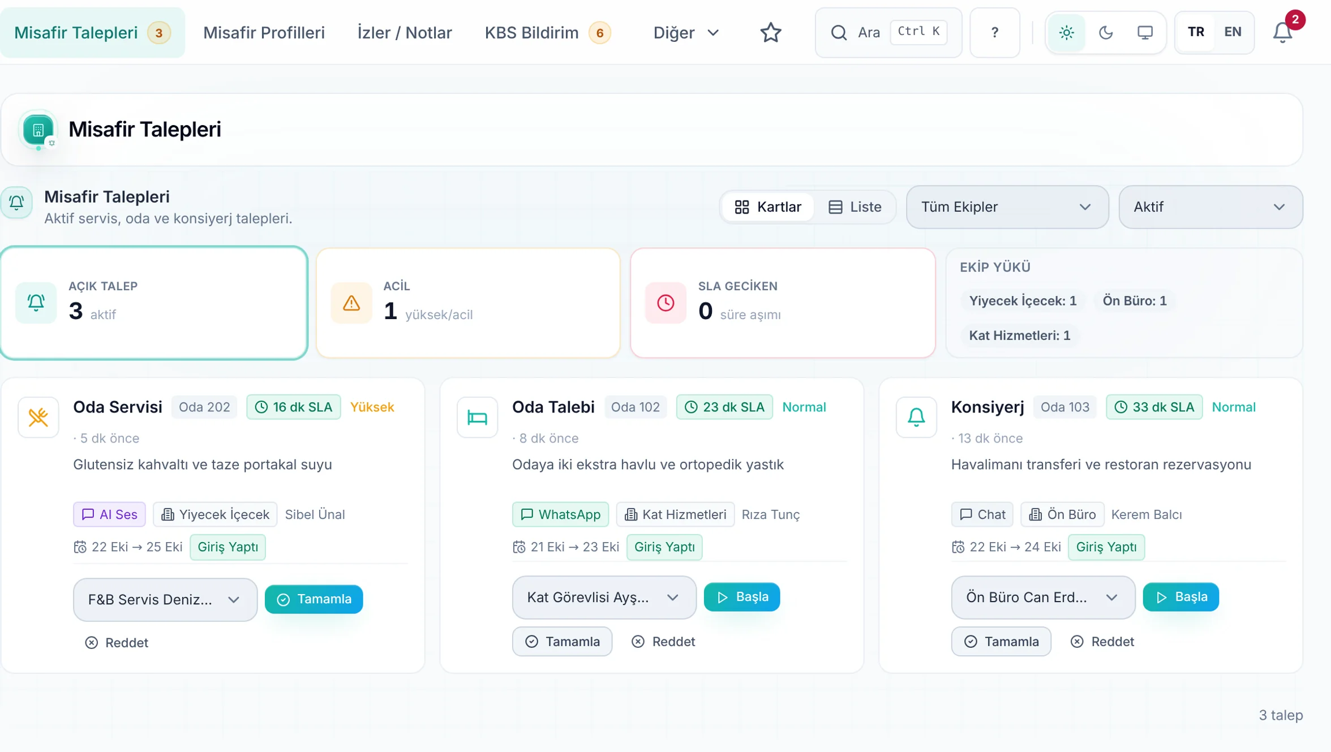Click the bell icon beside the Misafir Talepleri subtitle
Image resolution: width=1331 pixels, height=752 pixels.
click(x=16, y=203)
